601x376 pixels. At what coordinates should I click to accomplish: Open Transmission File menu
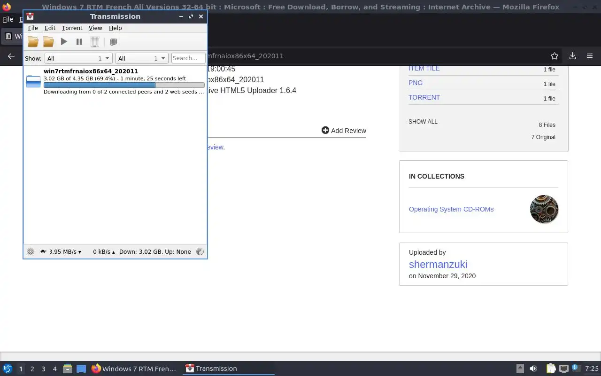[x=33, y=28]
